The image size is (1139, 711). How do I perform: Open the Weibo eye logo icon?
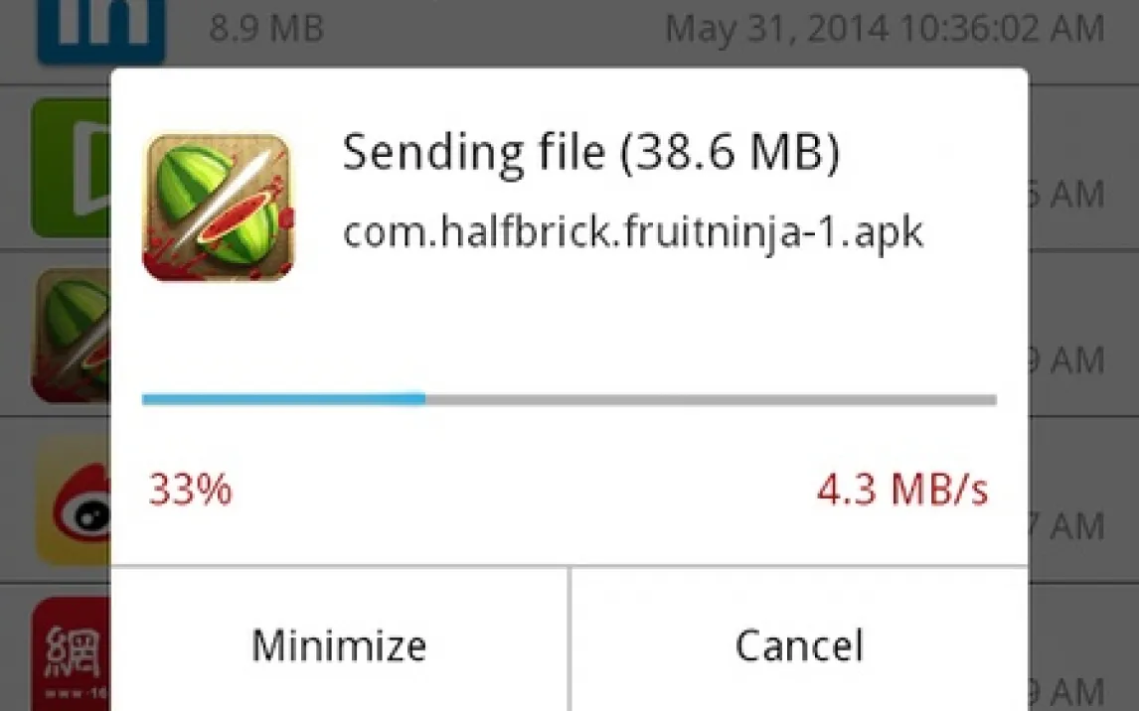pyautogui.click(x=73, y=500)
